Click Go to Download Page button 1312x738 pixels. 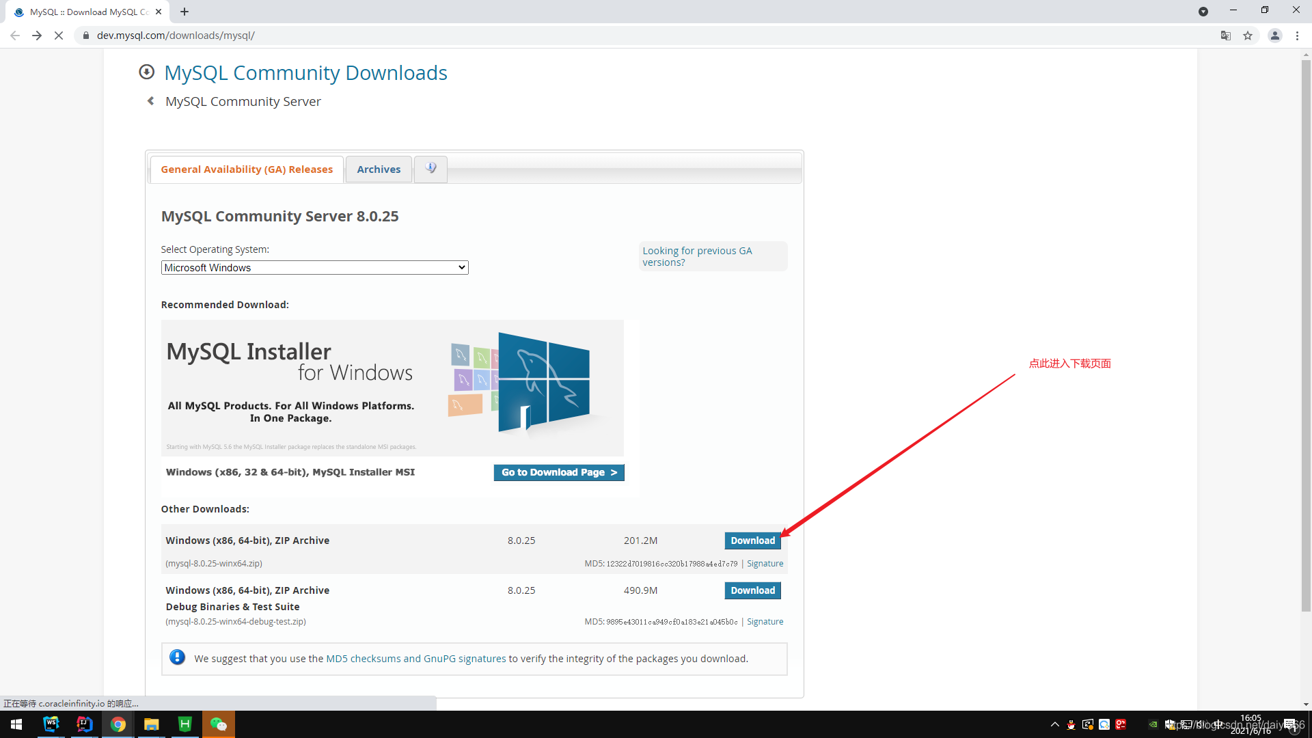tap(559, 472)
